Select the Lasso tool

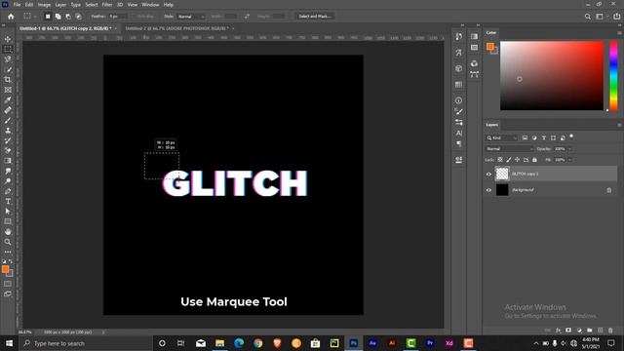pyautogui.click(x=8, y=59)
